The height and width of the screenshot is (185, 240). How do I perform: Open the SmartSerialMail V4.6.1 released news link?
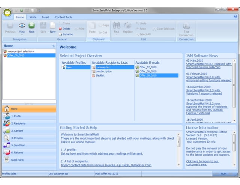[209, 66]
